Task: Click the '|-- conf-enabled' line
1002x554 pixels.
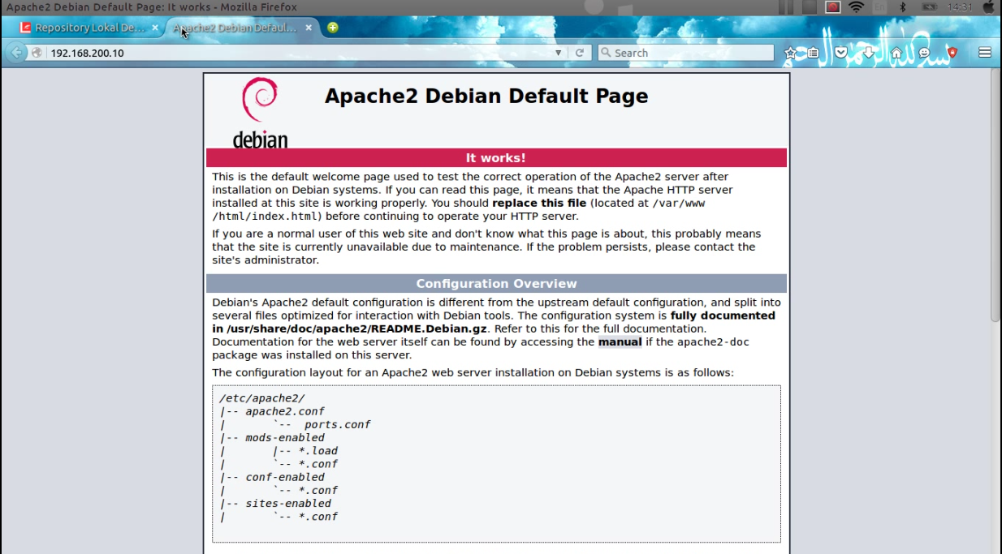Action: click(x=272, y=477)
